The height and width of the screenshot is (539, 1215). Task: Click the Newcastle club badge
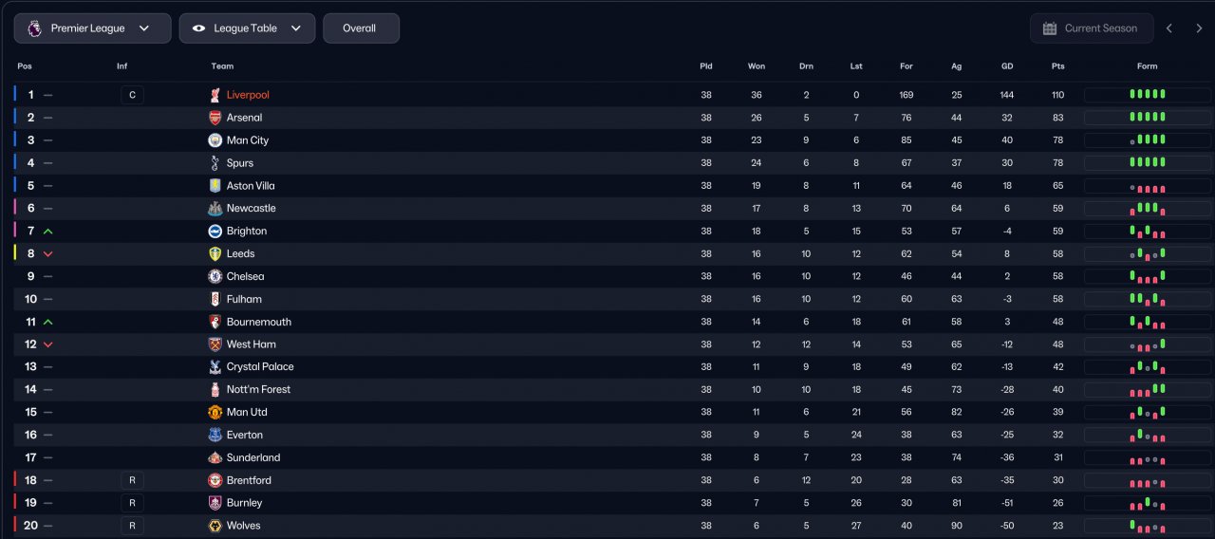tap(215, 209)
